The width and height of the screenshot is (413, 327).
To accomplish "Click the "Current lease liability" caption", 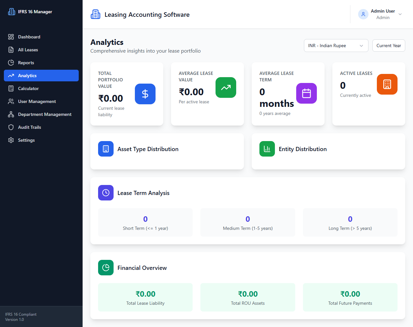I will (111, 111).
